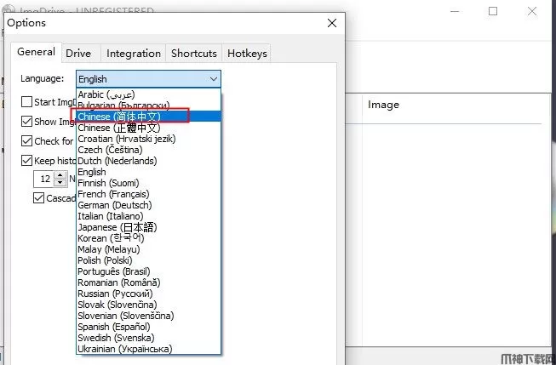Viewport: 556px width, 365px height.
Task: Select English in the language list
Action: point(148,172)
